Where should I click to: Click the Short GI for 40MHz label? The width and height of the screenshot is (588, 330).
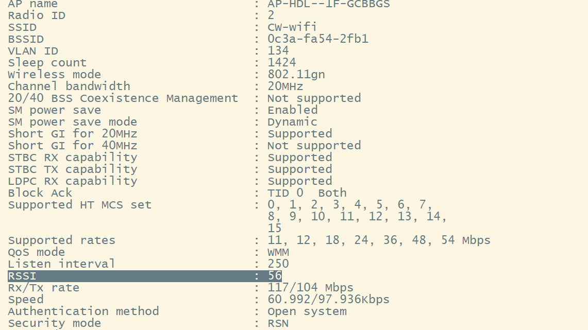pos(73,146)
